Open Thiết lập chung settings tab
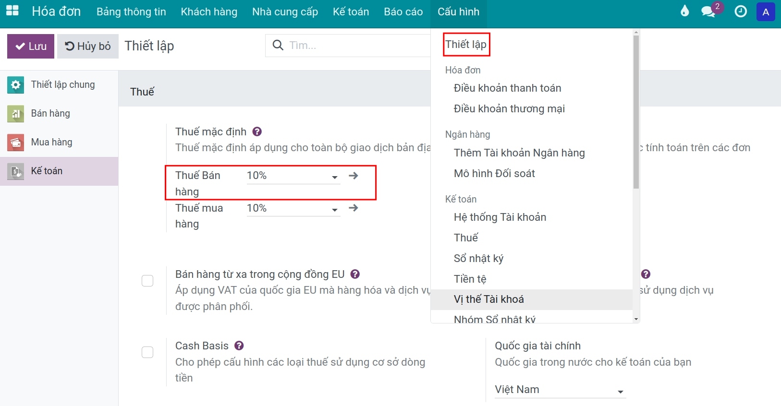 pos(59,85)
